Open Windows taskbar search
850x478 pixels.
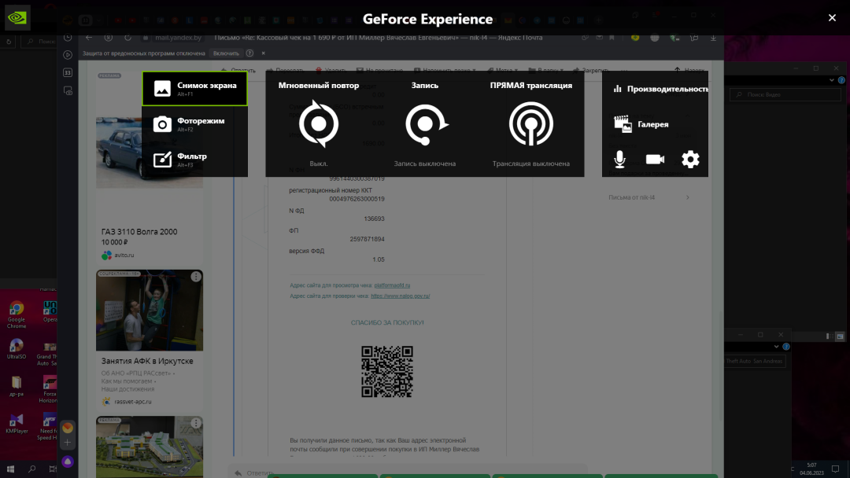click(32, 469)
